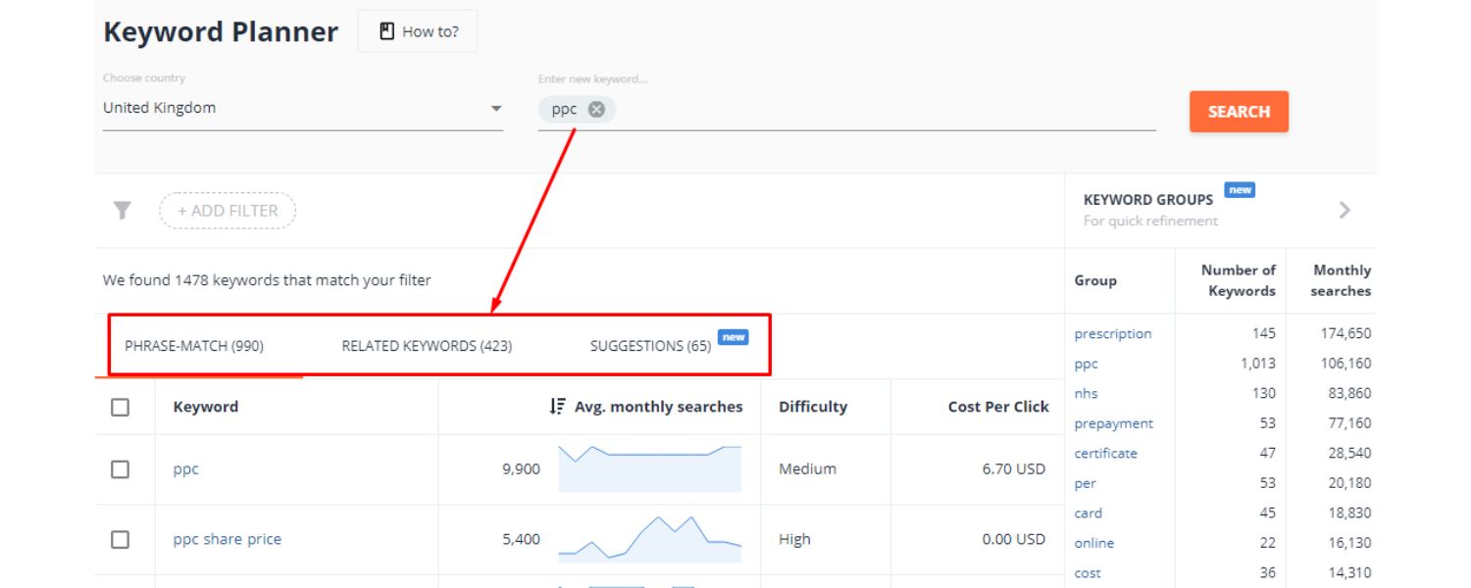The image size is (1471, 588).
Task: Open the ppc share price keyword link
Action: pos(228,539)
